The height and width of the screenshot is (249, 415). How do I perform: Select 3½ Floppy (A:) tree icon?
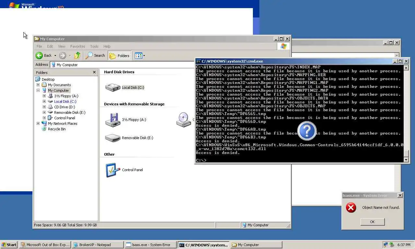[x=50, y=96]
